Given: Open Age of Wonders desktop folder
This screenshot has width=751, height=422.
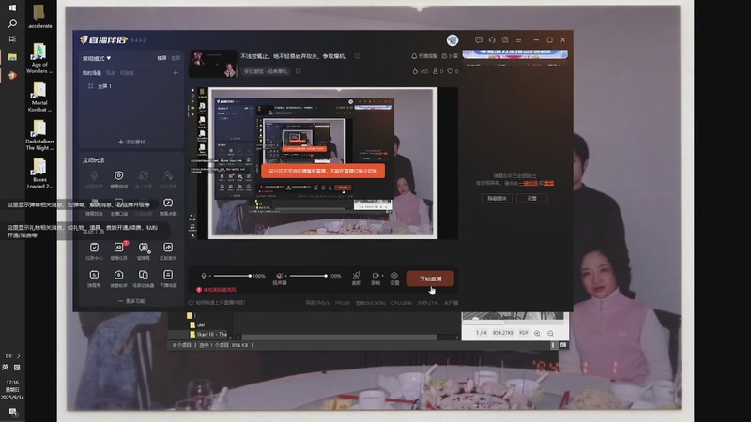Looking at the screenshot, I should pyautogui.click(x=39, y=58).
